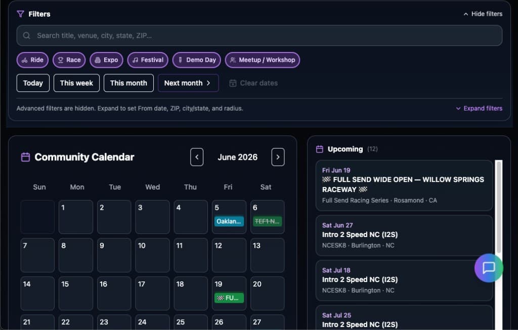Open Sat Jul 18 Intro 2 Speed card
The width and height of the screenshot is (518, 330).
click(x=404, y=280)
